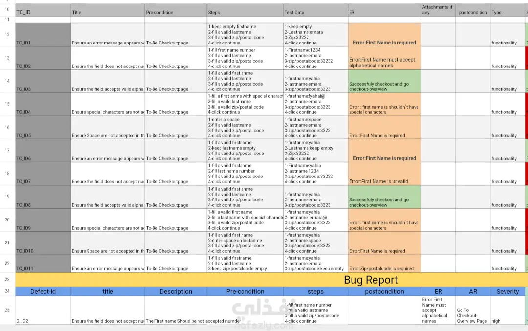Viewport: 528px width, 331px height.
Task: Select the green ER cell in TC_ID3 row
Action: pyautogui.click(x=385, y=81)
